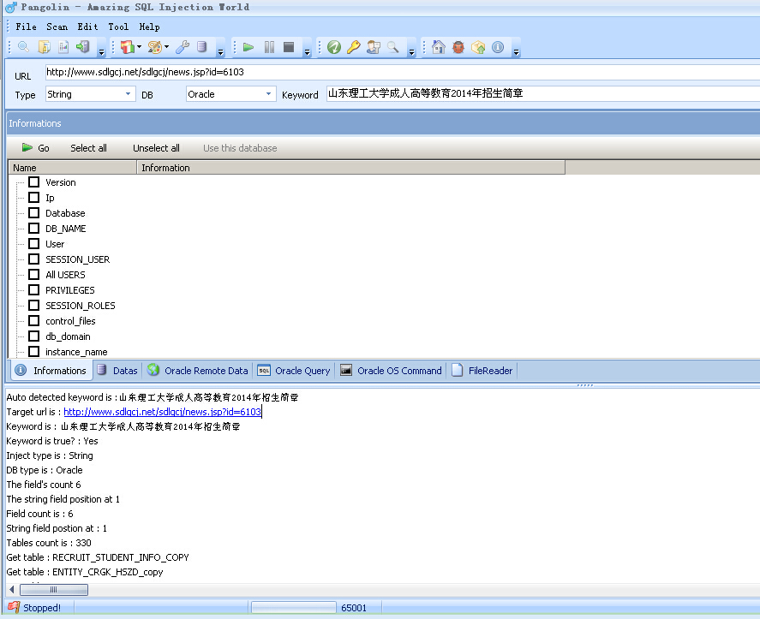
Task: Click the Pangolin title bar app icon
Action: (x=11, y=7)
